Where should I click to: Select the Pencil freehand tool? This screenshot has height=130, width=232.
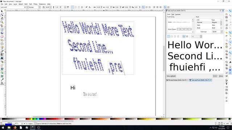coord(2,47)
